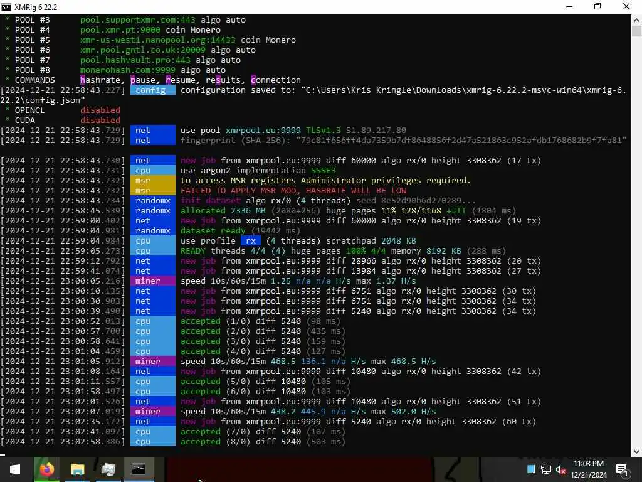Open the network status tray icon
This screenshot has height=482, width=642.
pos(546,469)
